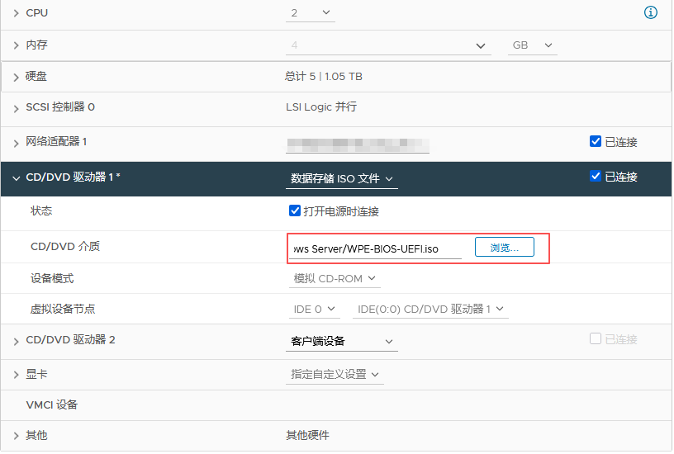The height and width of the screenshot is (454, 674).
Task: Expand the 硬盘 hard disk section
Action: pos(17,77)
